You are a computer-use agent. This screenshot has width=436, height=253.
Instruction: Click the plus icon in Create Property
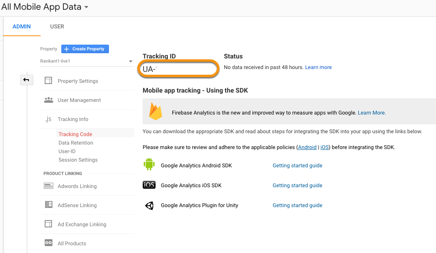(67, 49)
